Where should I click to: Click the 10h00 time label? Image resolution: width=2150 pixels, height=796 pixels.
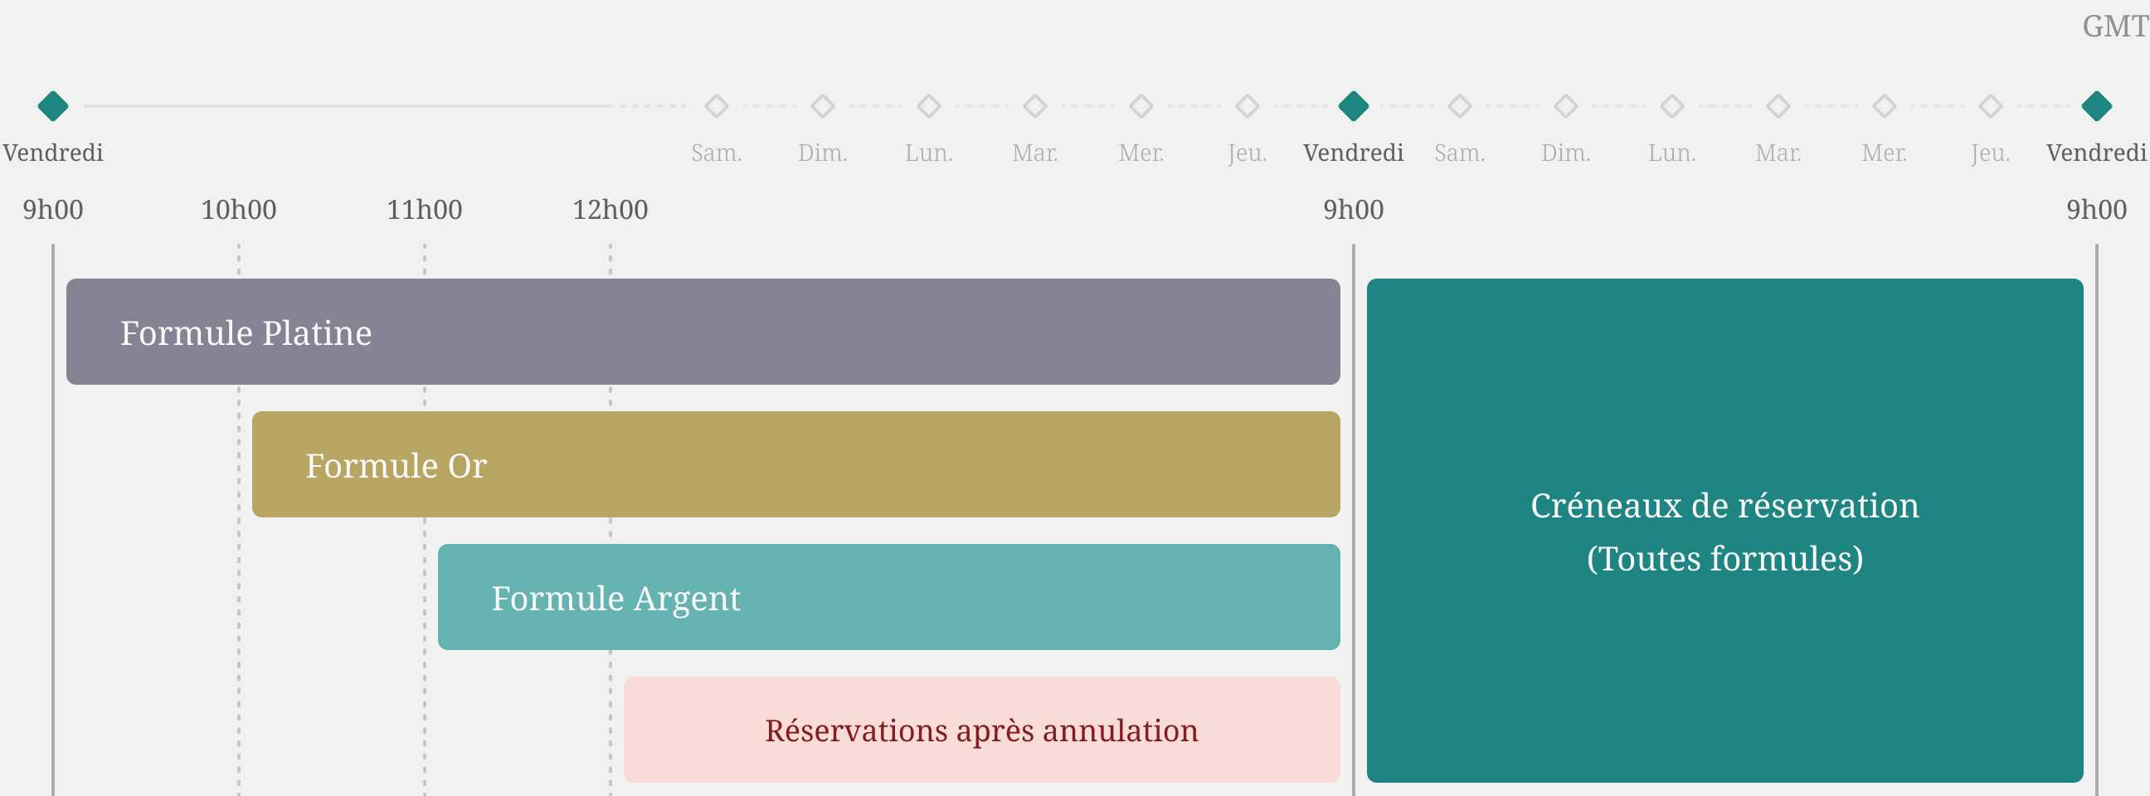pyautogui.click(x=239, y=210)
